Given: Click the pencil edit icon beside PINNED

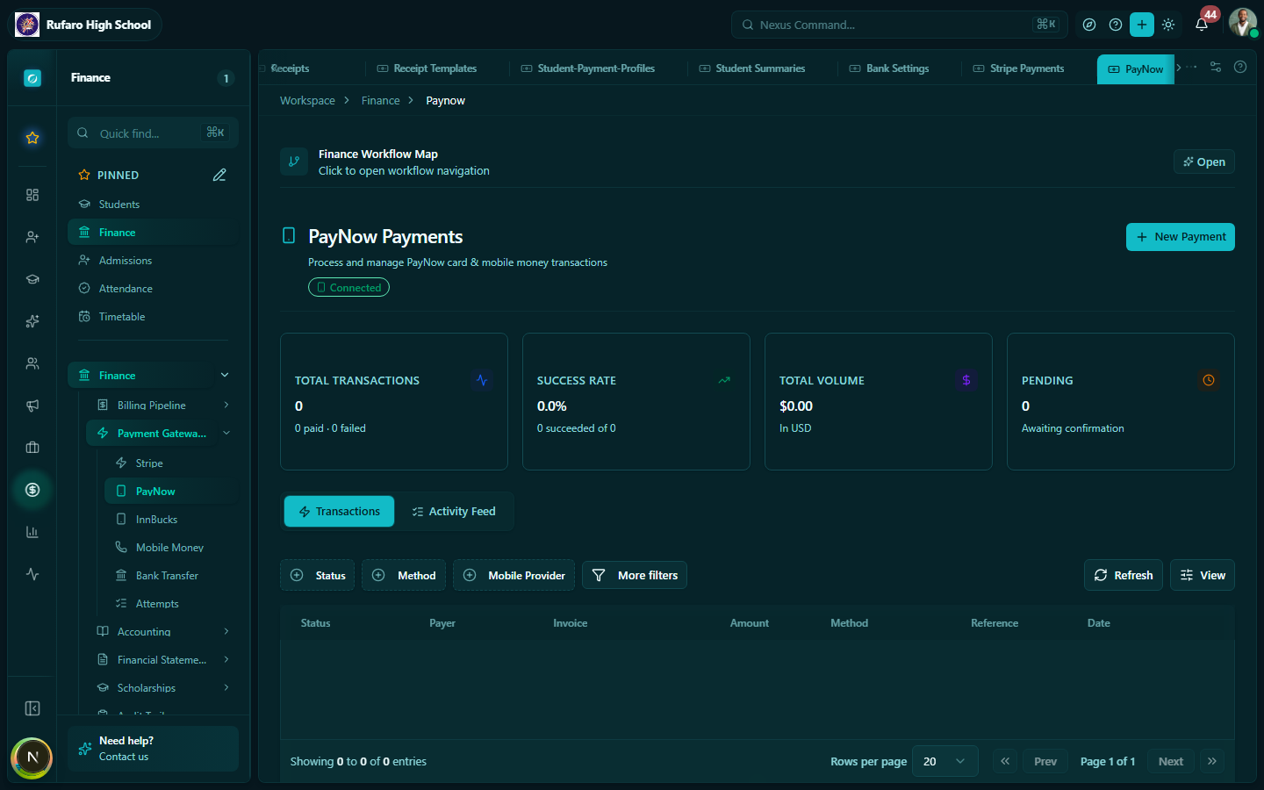Looking at the screenshot, I should point(219,175).
